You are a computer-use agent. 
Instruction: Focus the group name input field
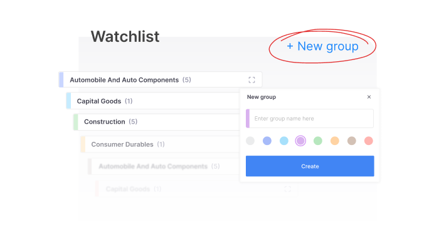click(311, 119)
